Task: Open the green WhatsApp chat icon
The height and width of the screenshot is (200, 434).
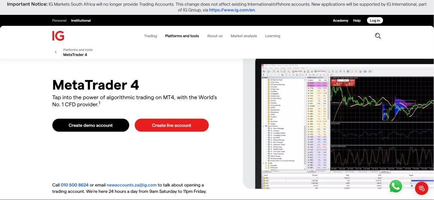Action: pyautogui.click(x=396, y=186)
